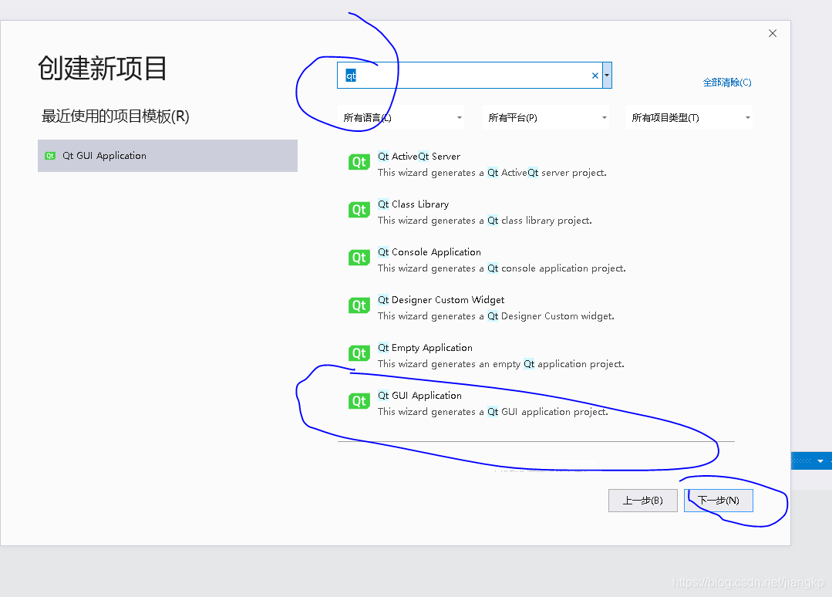Select the Qt Empty Application template title
Viewport: 832px width, 597px height.
(425, 348)
